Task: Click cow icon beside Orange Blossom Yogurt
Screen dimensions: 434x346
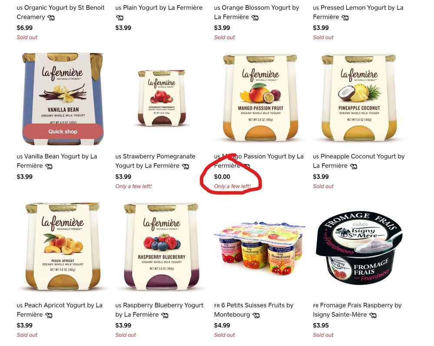Action: pyautogui.click(x=255, y=18)
